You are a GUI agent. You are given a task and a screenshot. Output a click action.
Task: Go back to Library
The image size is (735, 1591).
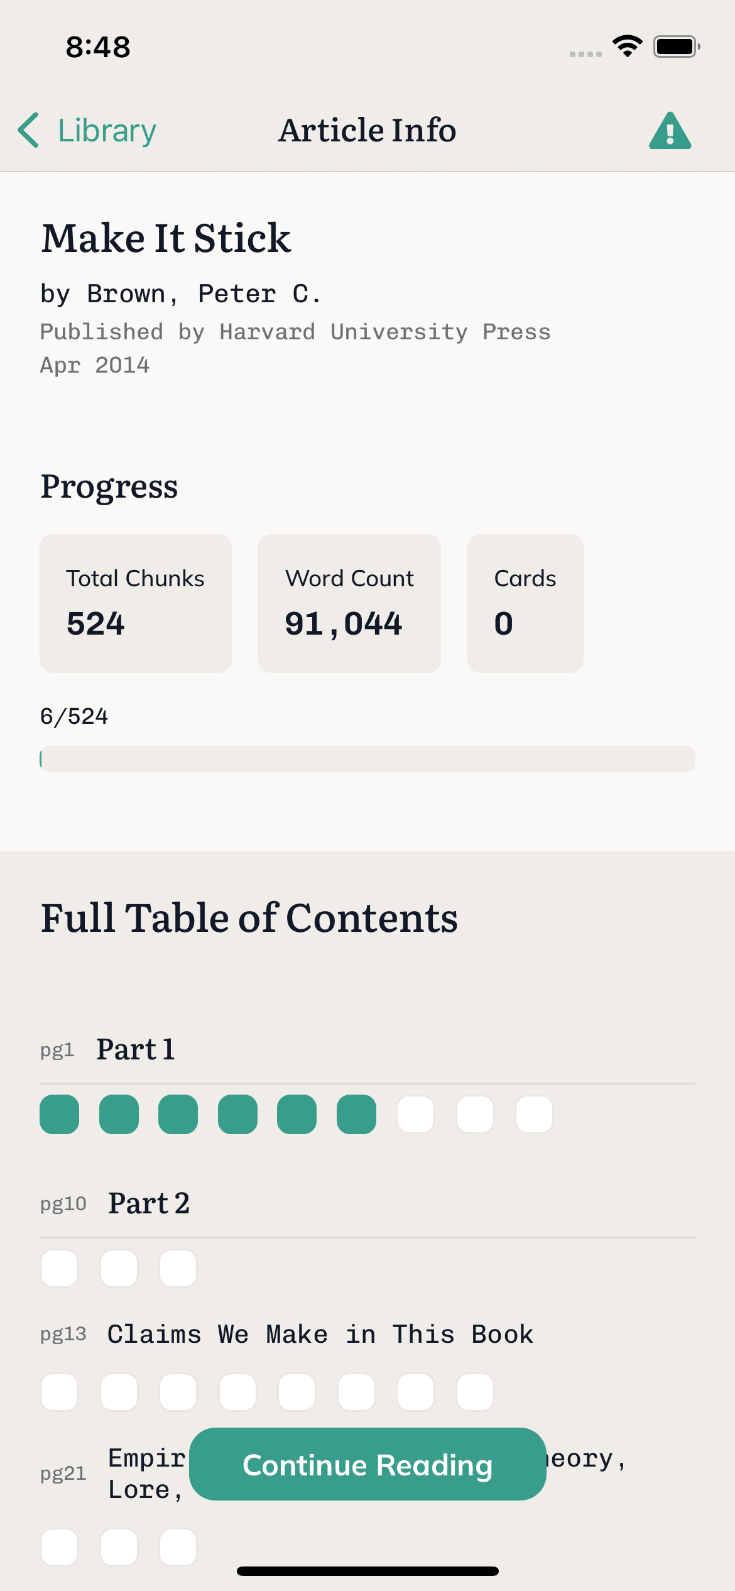click(107, 131)
